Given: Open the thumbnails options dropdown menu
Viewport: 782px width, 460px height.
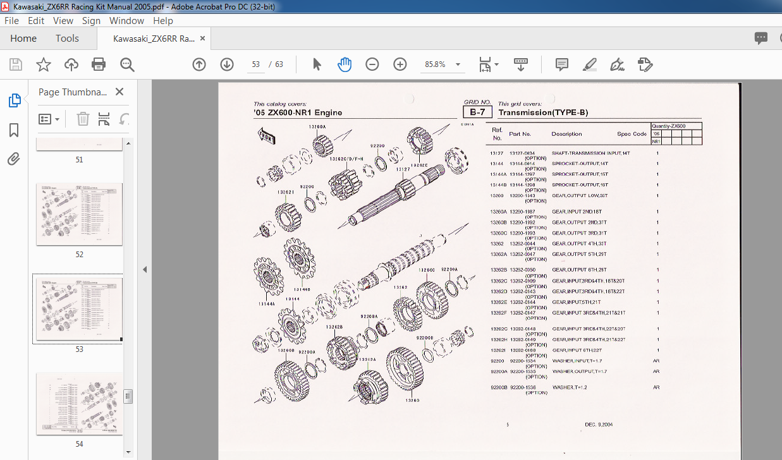Looking at the screenshot, I should 49,119.
